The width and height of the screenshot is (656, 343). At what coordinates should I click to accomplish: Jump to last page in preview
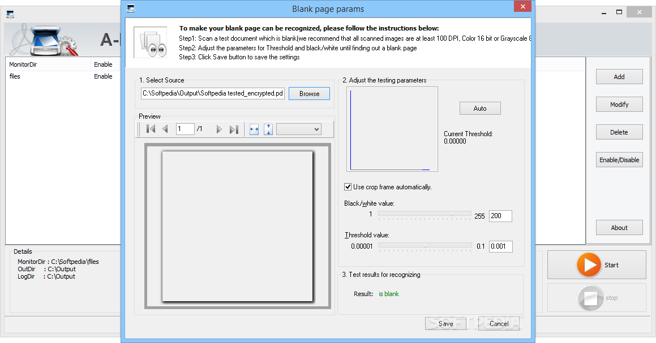tap(234, 129)
